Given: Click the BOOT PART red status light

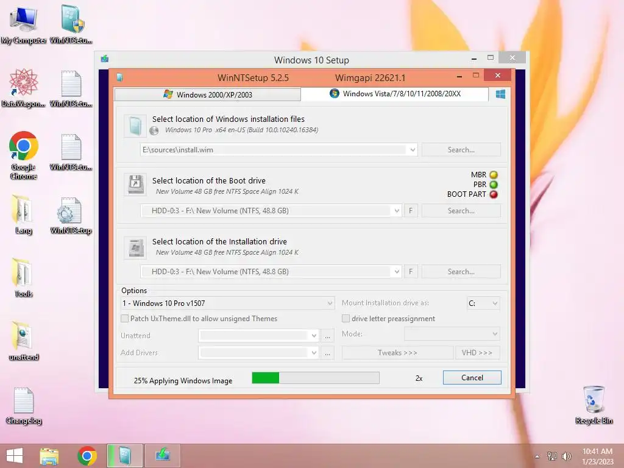Looking at the screenshot, I should pyautogui.click(x=494, y=194).
